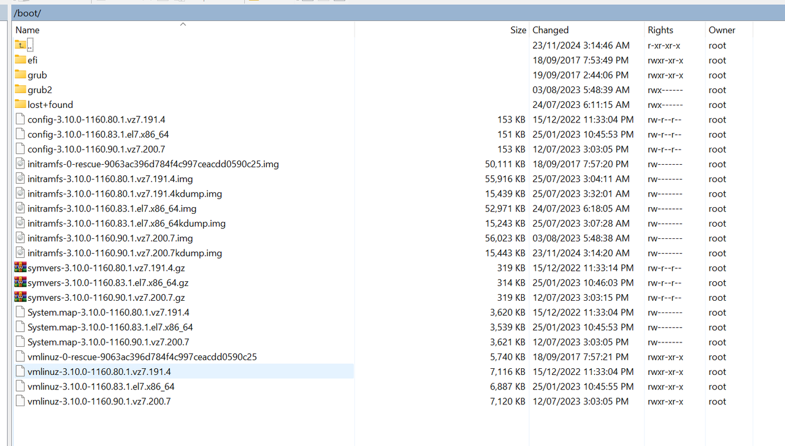Click disc icon of initramfs-3.10.0-1160.83.1.el7.x86_64kdump.img
Image resolution: width=785 pixels, height=446 pixels.
20,223
